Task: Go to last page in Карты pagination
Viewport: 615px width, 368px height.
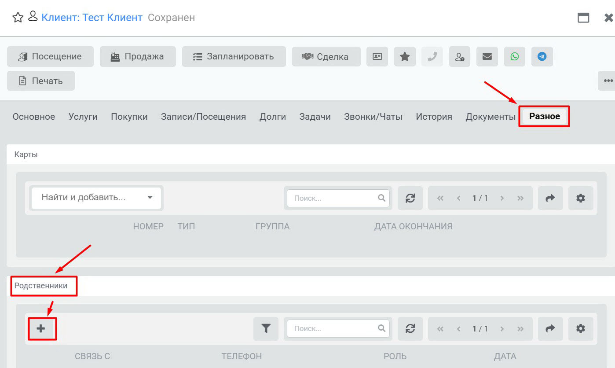Action: tap(520, 198)
